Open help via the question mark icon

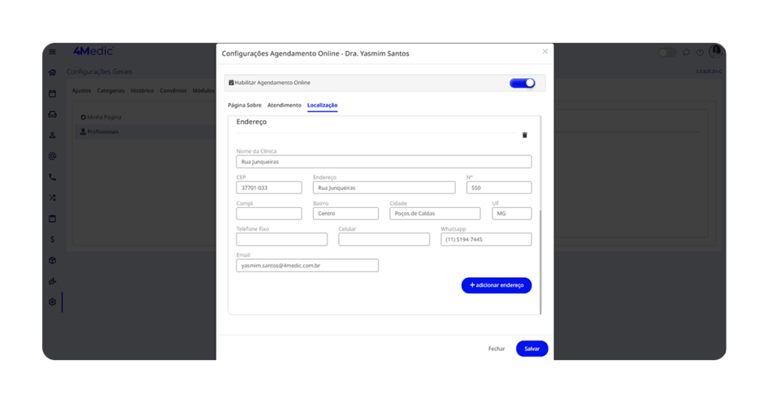click(700, 53)
